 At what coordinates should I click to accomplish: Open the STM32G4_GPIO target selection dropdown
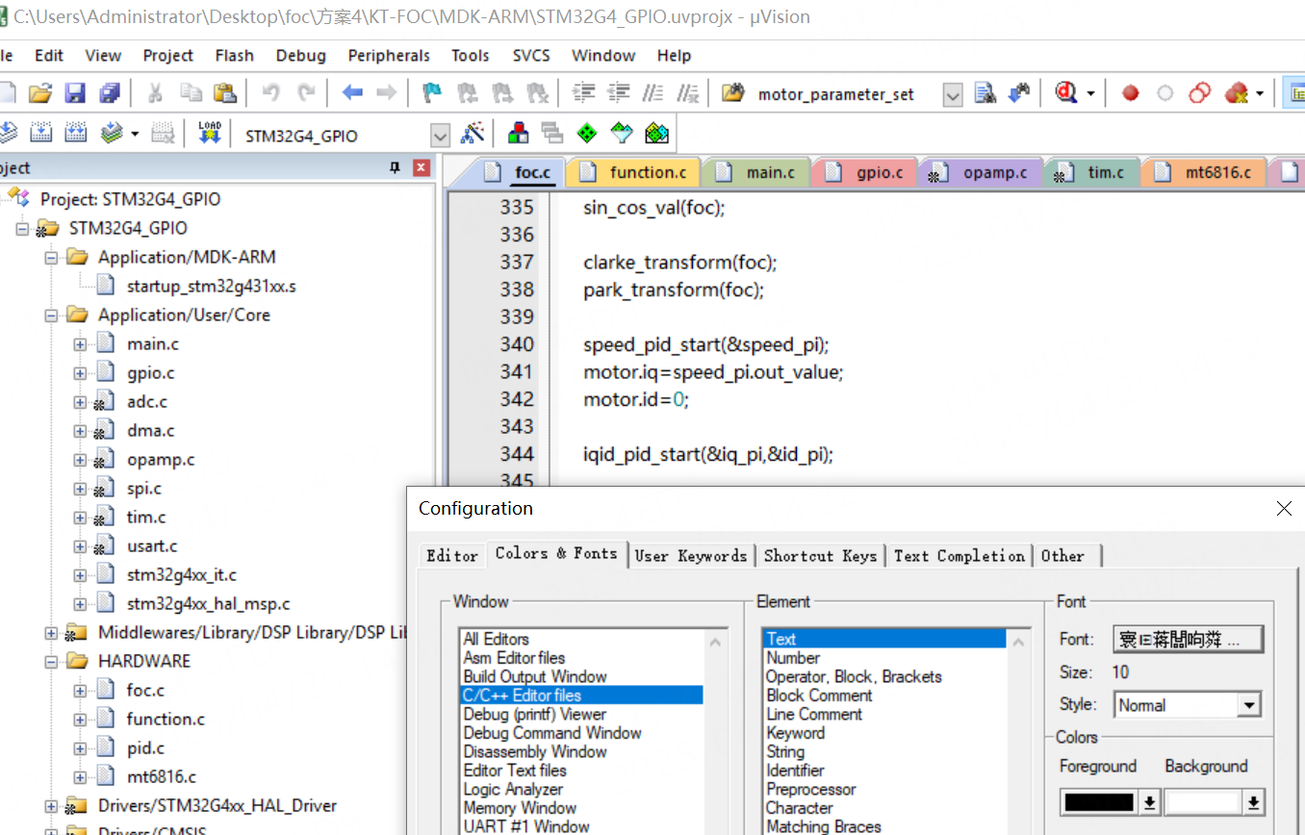[441, 136]
